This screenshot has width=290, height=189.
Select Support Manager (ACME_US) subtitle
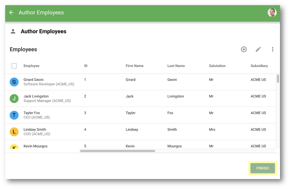pyautogui.click(x=47, y=101)
